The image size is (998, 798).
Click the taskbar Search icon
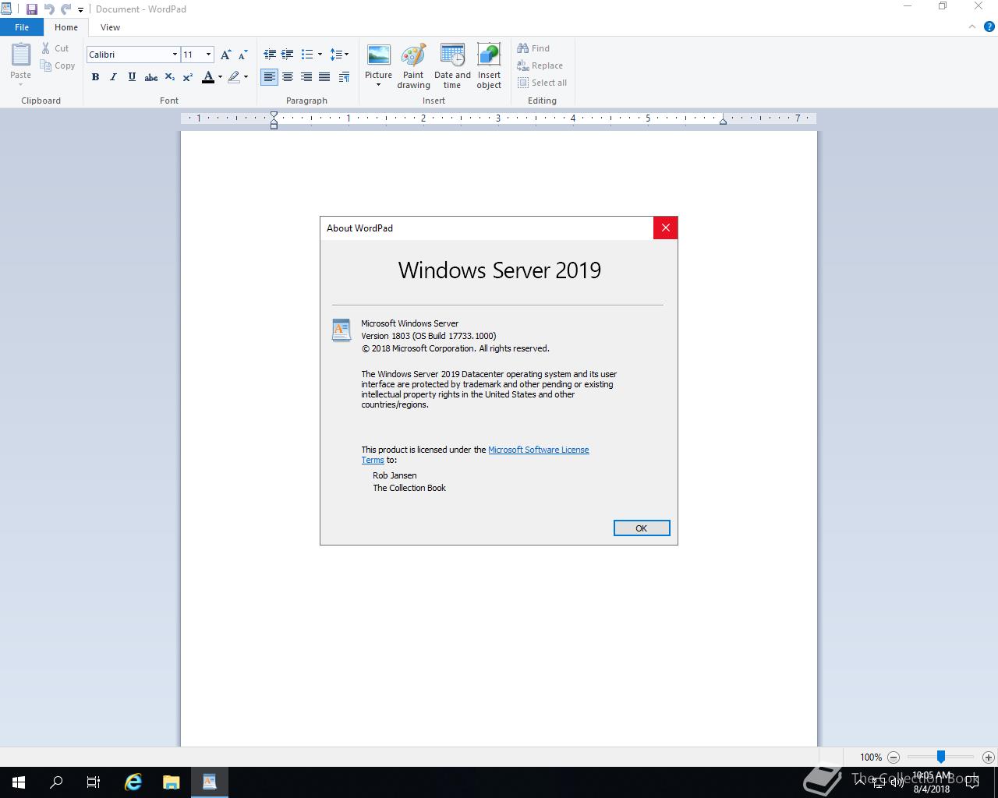[56, 782]
